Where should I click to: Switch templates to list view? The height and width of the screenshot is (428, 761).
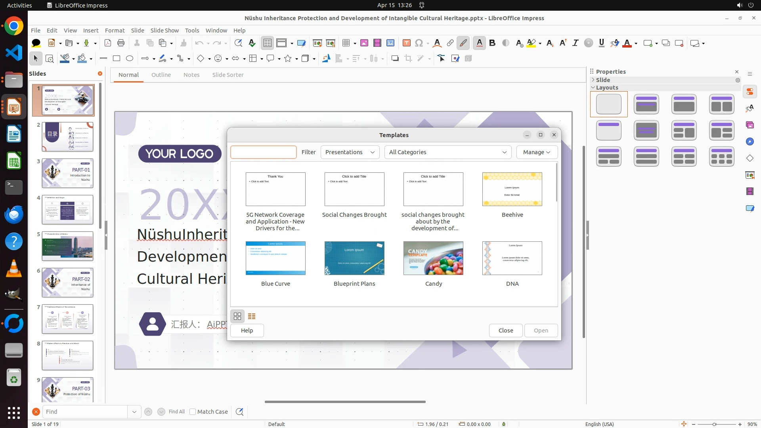pos(252,316)
